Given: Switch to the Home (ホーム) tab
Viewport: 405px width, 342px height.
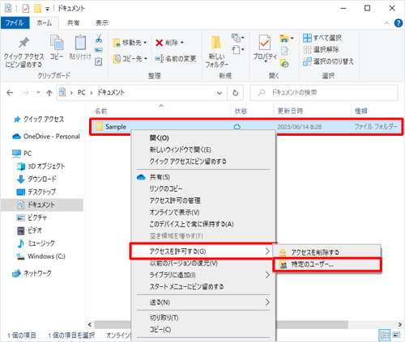Looking at the screenshot, I should 45,23.
